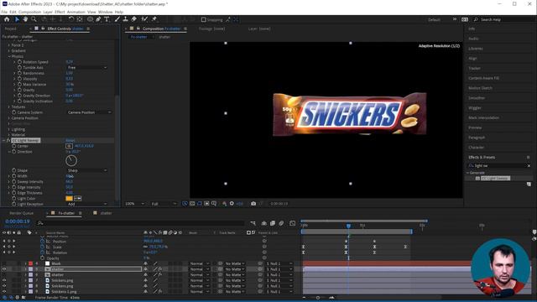The height and width of the screenshot is (302, 537).
Task: Open the graph editor icon
Action: pos(292,223)
